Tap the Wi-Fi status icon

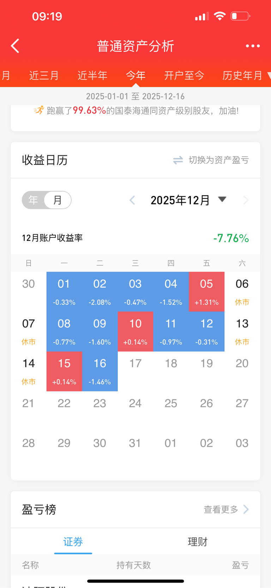(x=219, y=16)
